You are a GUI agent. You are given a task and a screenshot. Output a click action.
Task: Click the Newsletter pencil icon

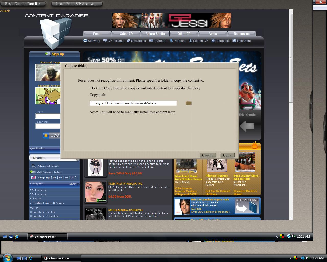(x=128, y=41)
